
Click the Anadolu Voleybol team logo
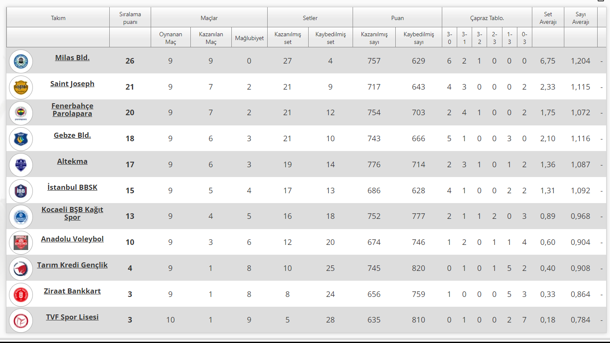(x=20, y=242)
